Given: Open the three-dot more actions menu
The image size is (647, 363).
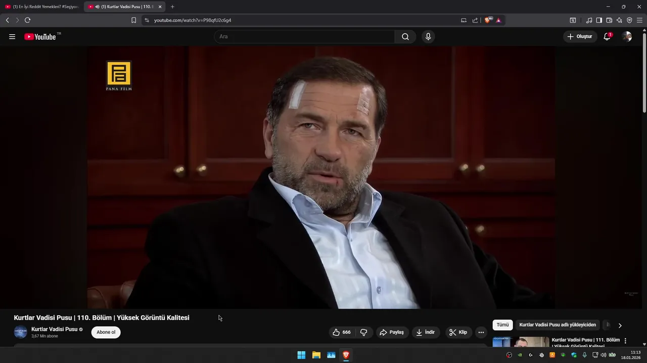Looking at the screenshot, I should [481, 332].
